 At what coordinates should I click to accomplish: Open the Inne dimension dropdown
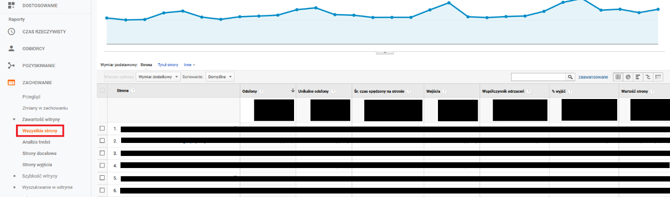[189, 64]
